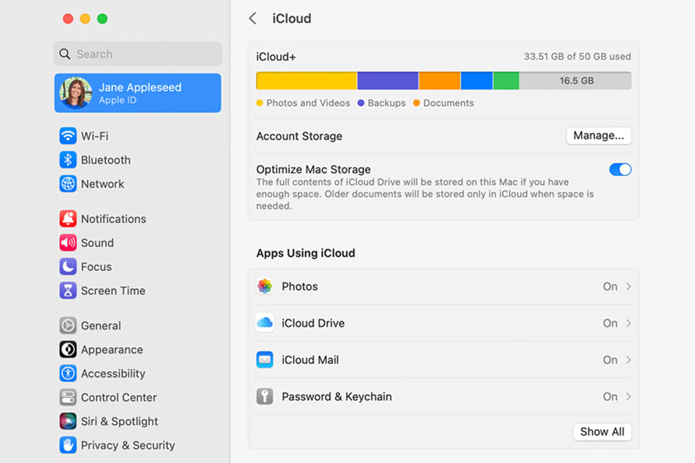
Task: Click green storage bar segment
Action: click(506, 80)
